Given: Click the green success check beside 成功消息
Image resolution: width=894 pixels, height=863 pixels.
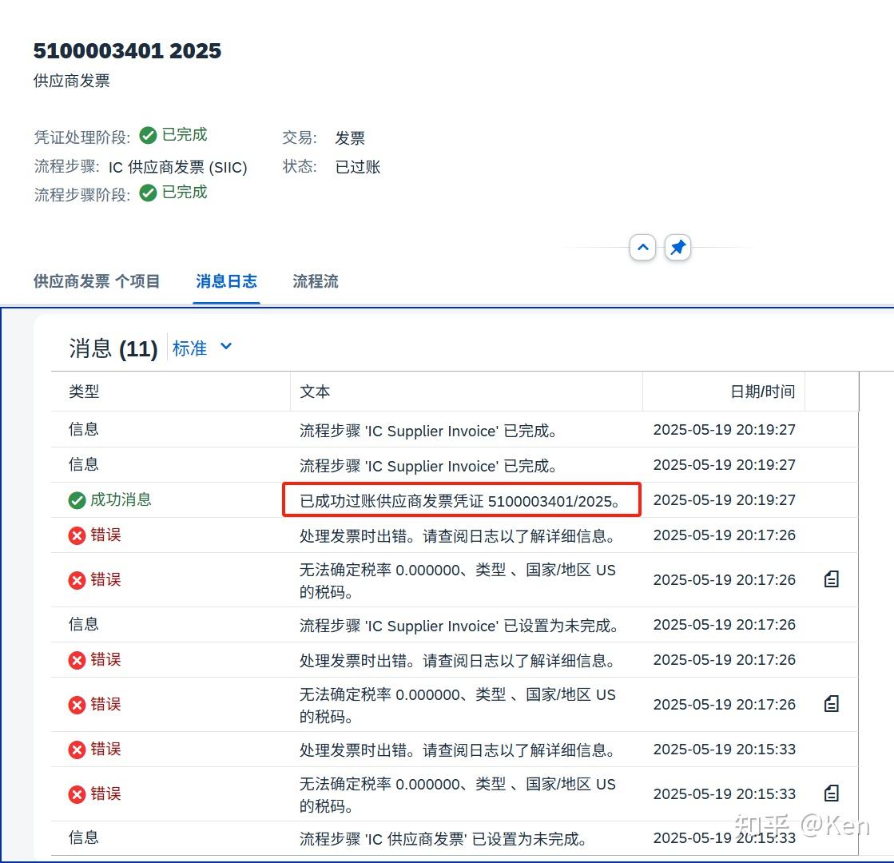Looking at the screenshot, I should point(77,499).
